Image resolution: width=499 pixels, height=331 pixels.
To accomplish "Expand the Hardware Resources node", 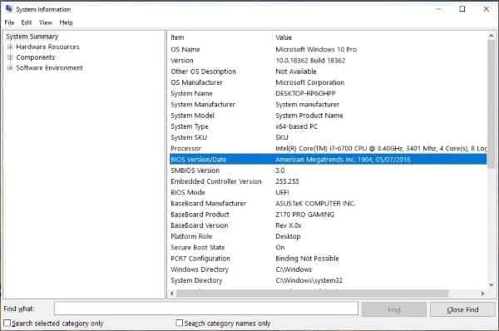I will [x=10, y=47].
